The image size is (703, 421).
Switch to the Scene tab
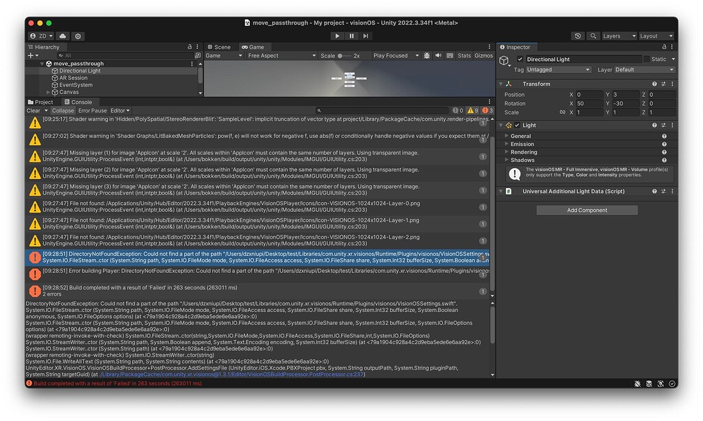tap(221, 47)
